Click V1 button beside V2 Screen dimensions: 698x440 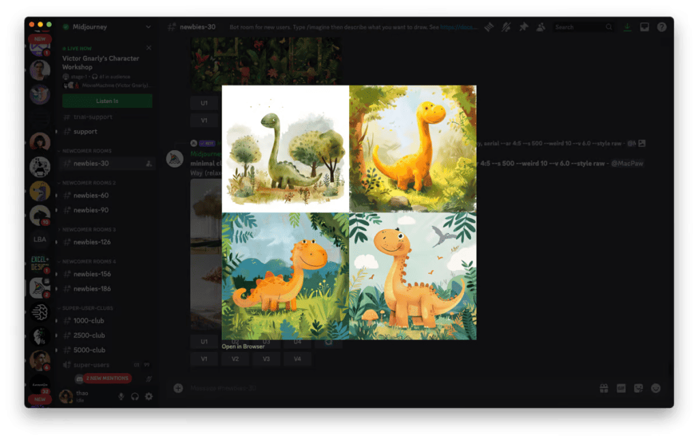204,359
